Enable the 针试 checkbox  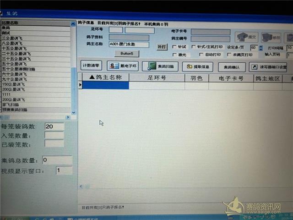[x=174, y=47]
